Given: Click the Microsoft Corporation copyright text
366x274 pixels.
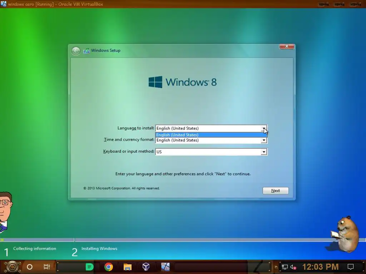Looking at the screenshot, I should pos(122,188).
